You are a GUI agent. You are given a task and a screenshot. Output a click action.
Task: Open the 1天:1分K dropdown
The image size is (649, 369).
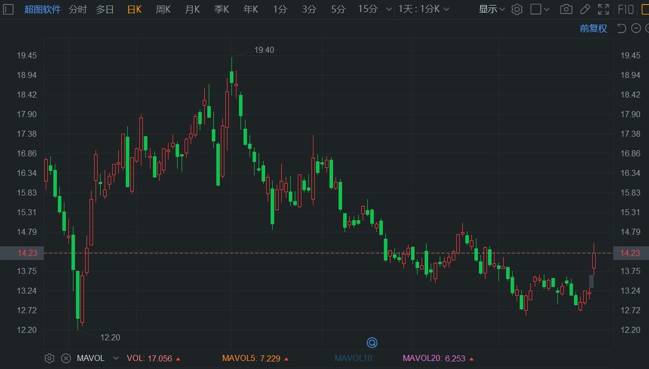pyautogui.click(x=424, y=9)
